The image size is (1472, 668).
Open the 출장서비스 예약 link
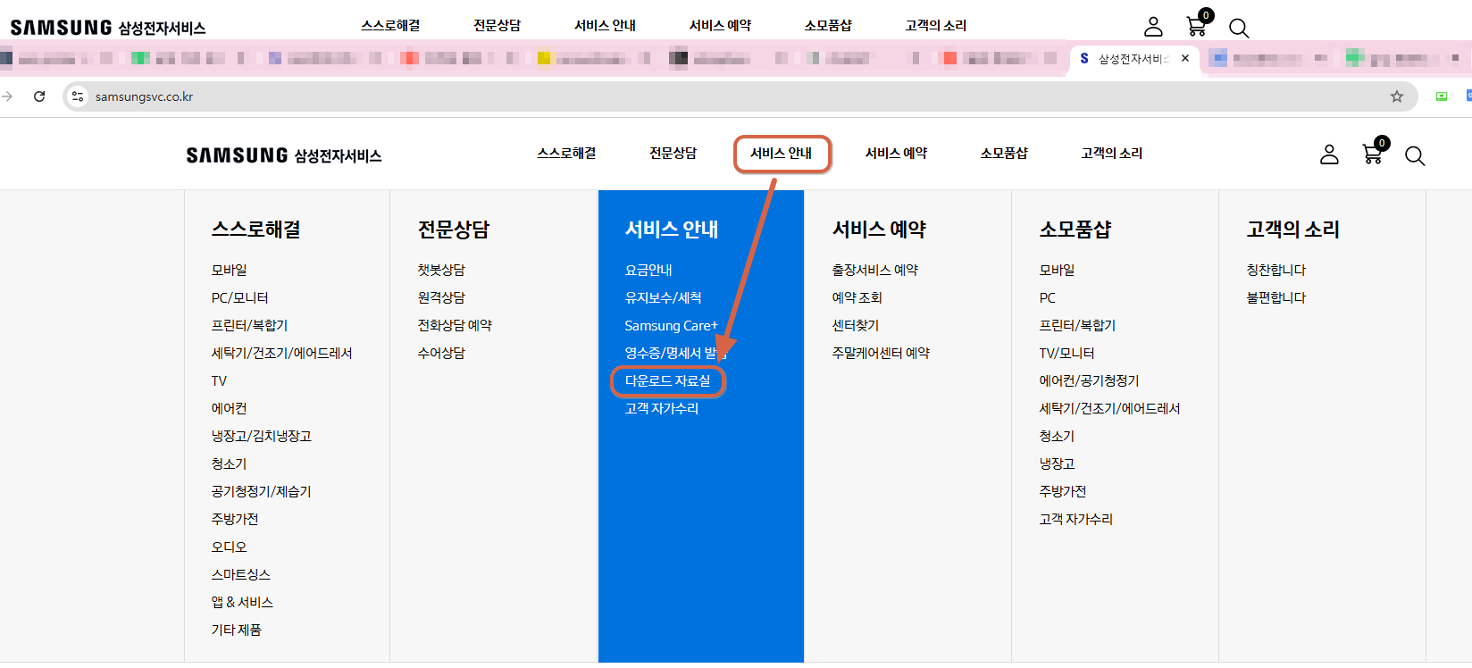tap(874, 270)
